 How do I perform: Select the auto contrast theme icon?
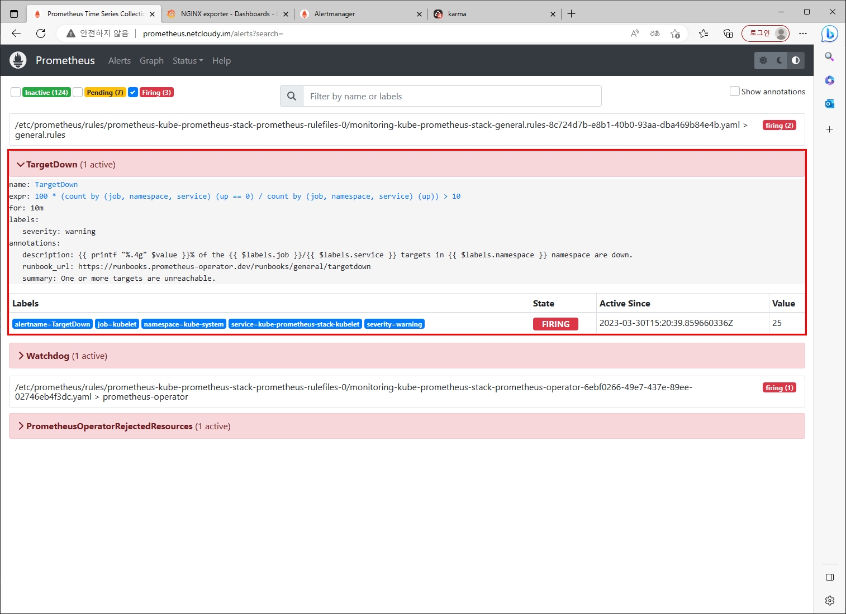[796, 60]
